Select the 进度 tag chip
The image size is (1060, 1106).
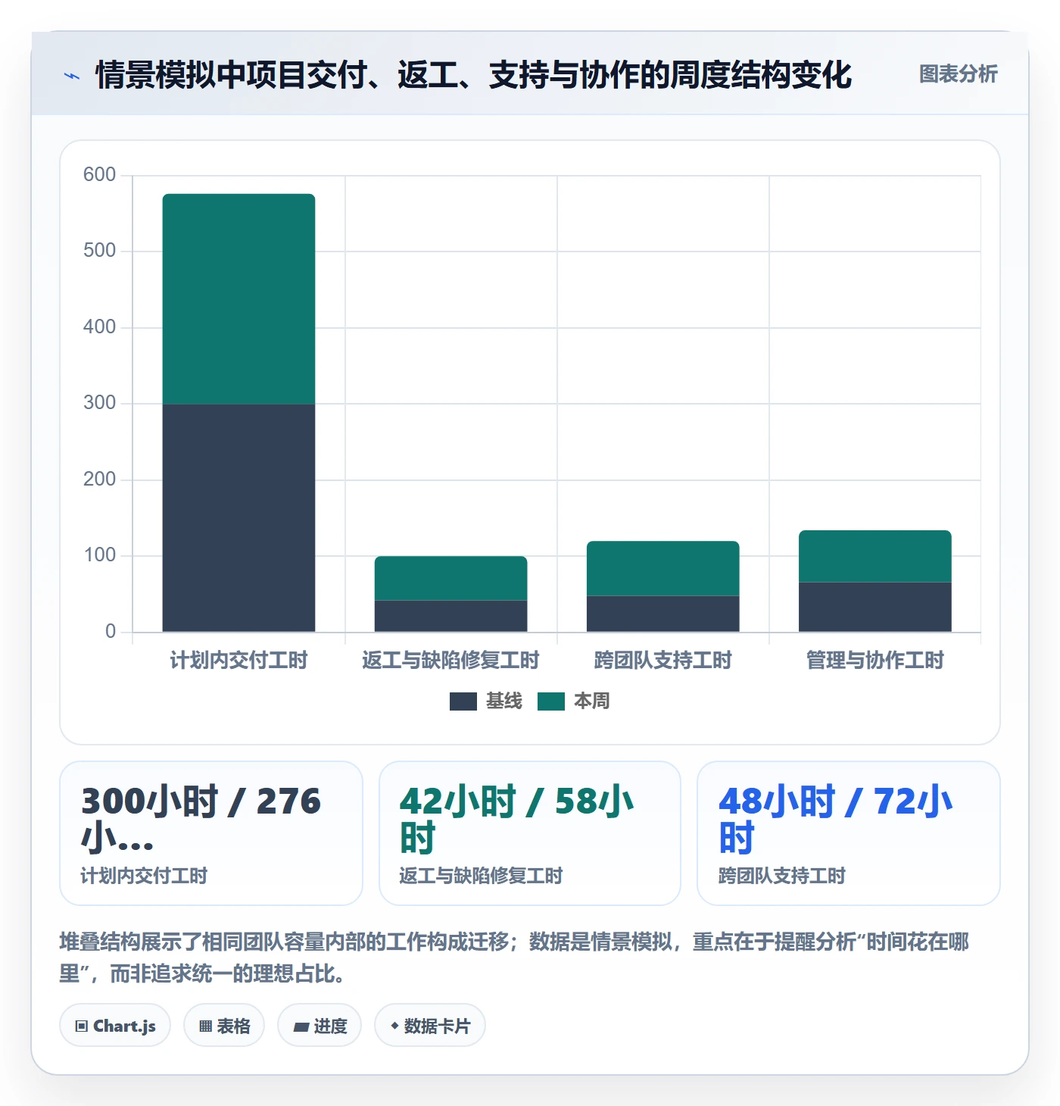(x=320, y=1026)
